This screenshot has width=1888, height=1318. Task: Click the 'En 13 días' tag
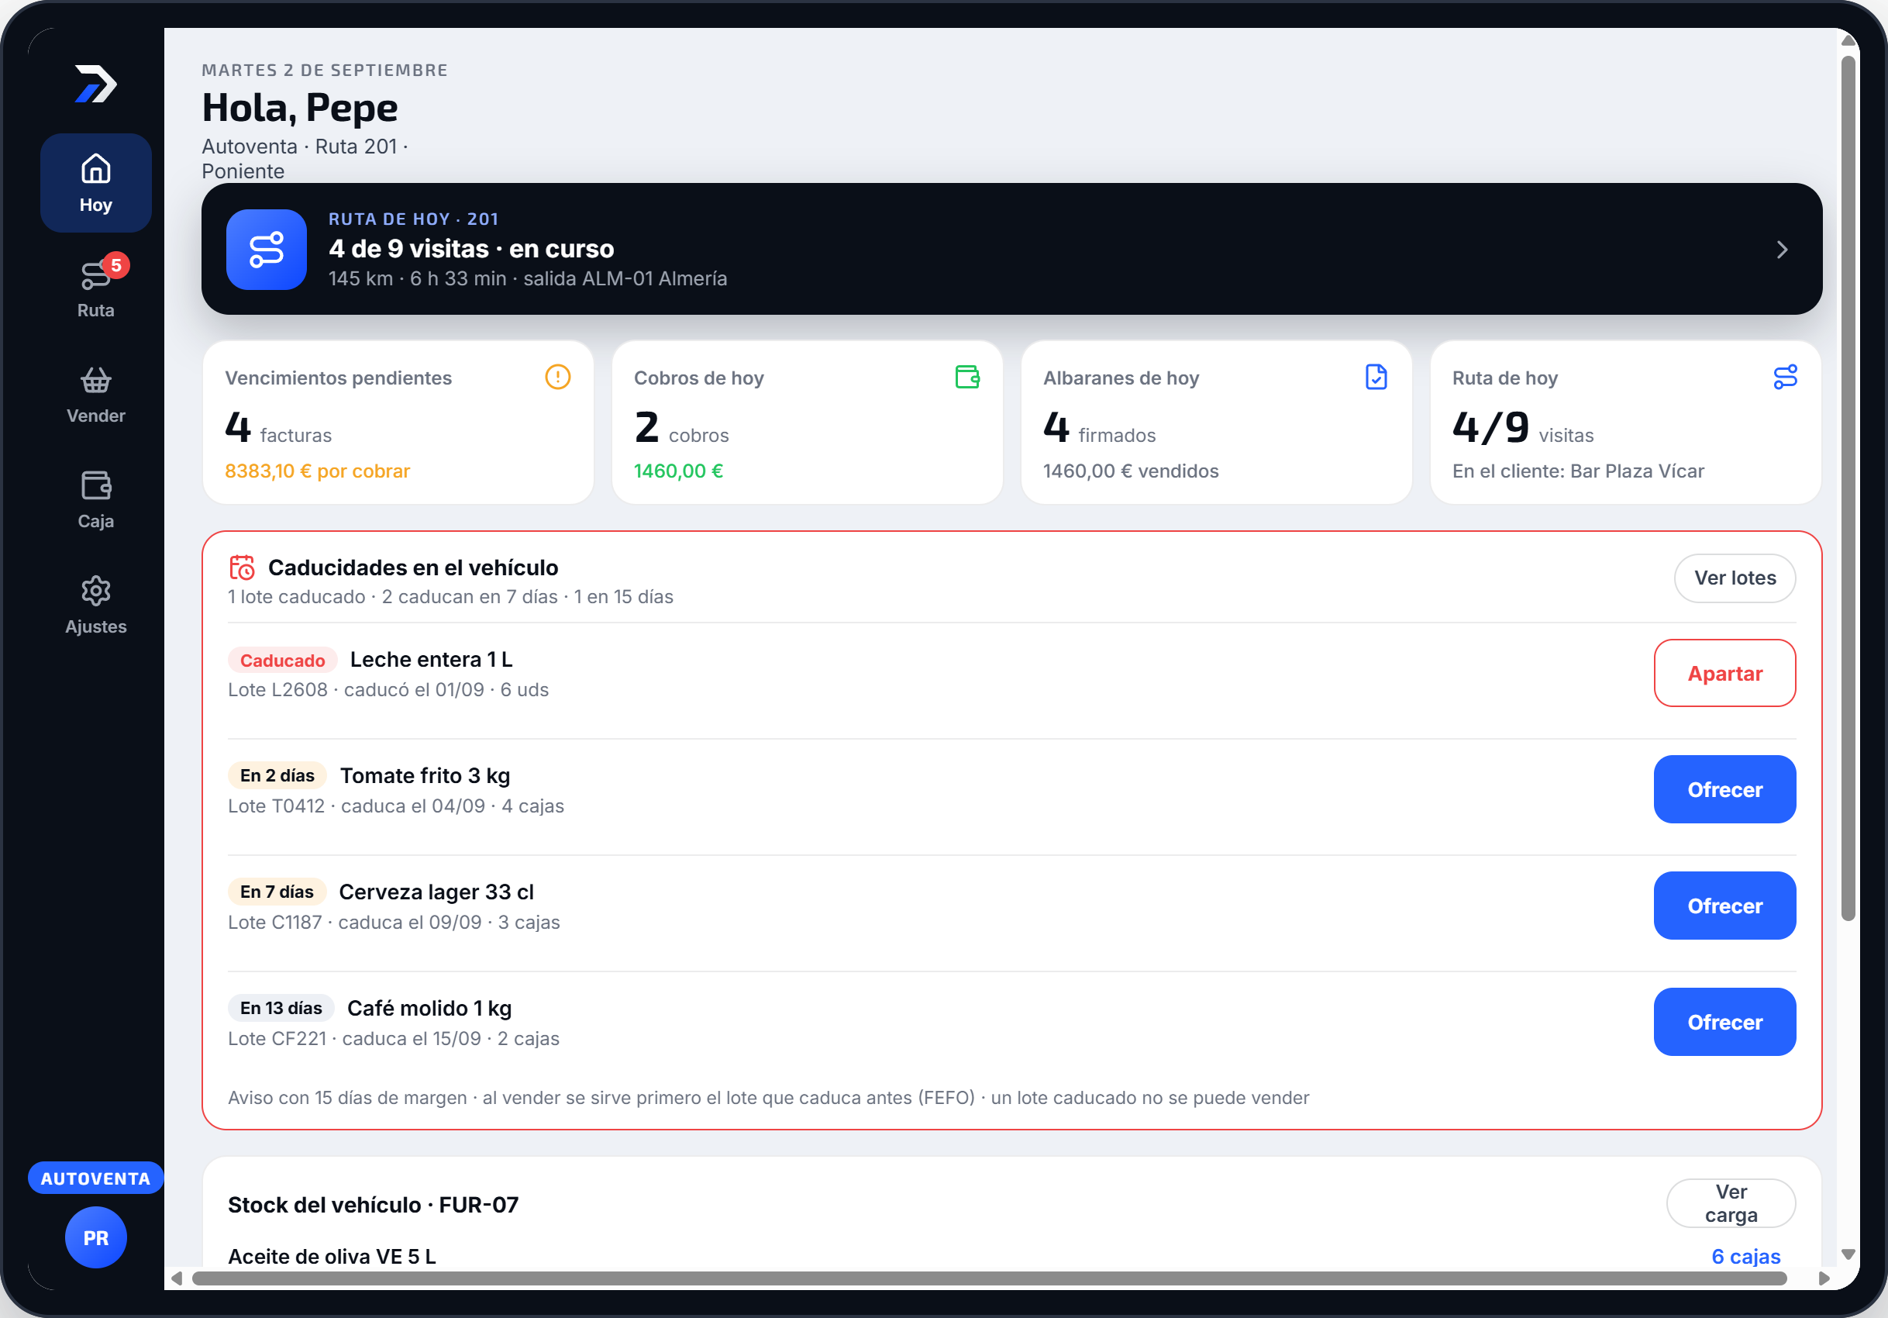(x=281, y=1007)
